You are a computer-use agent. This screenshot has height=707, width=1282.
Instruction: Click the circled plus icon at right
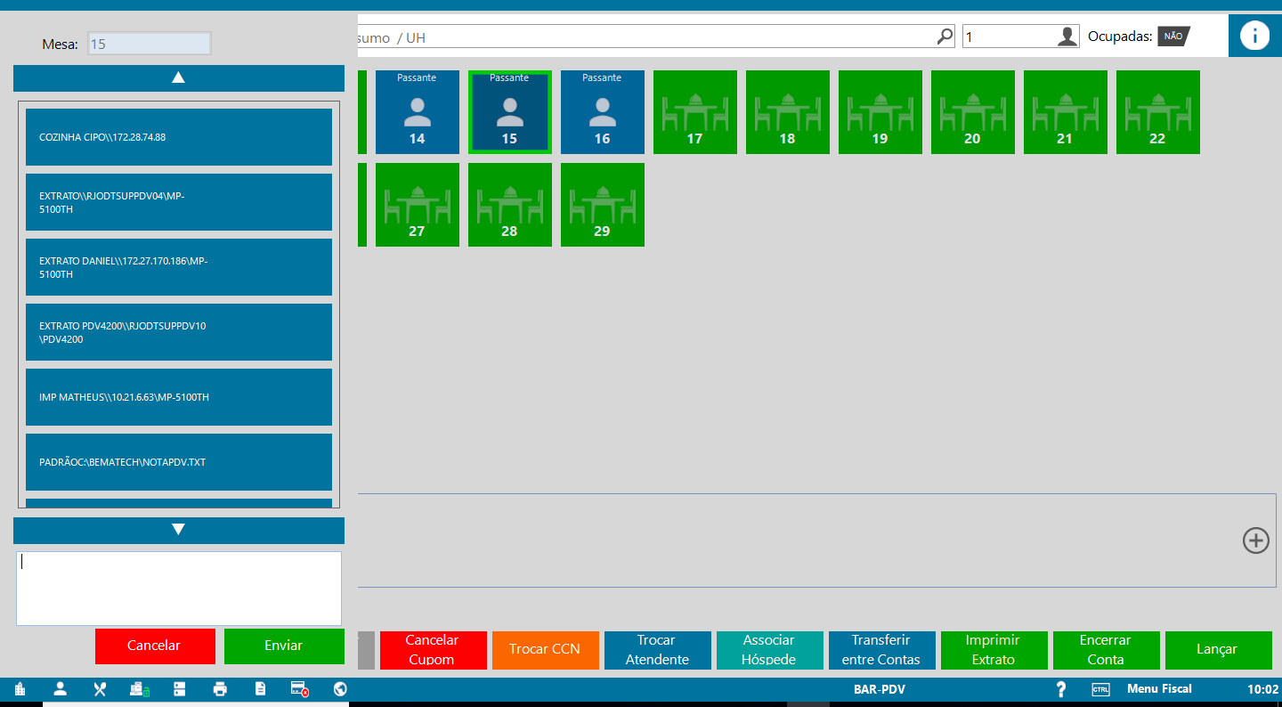coord(1255,540)
